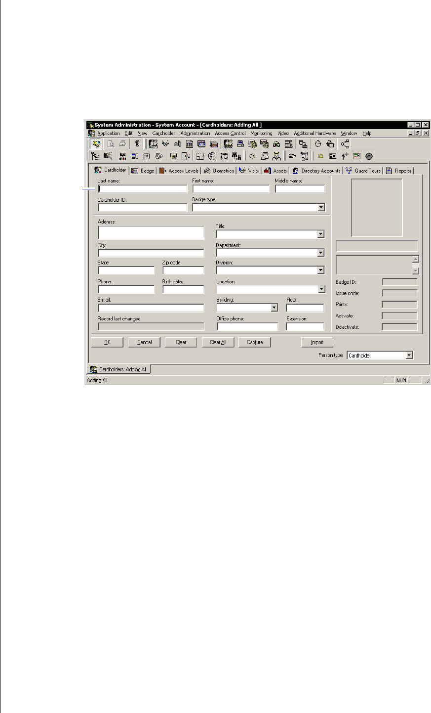Click into the Office phone field
The width and height of the screenshot is (431, 713).
tap(247, 326)
